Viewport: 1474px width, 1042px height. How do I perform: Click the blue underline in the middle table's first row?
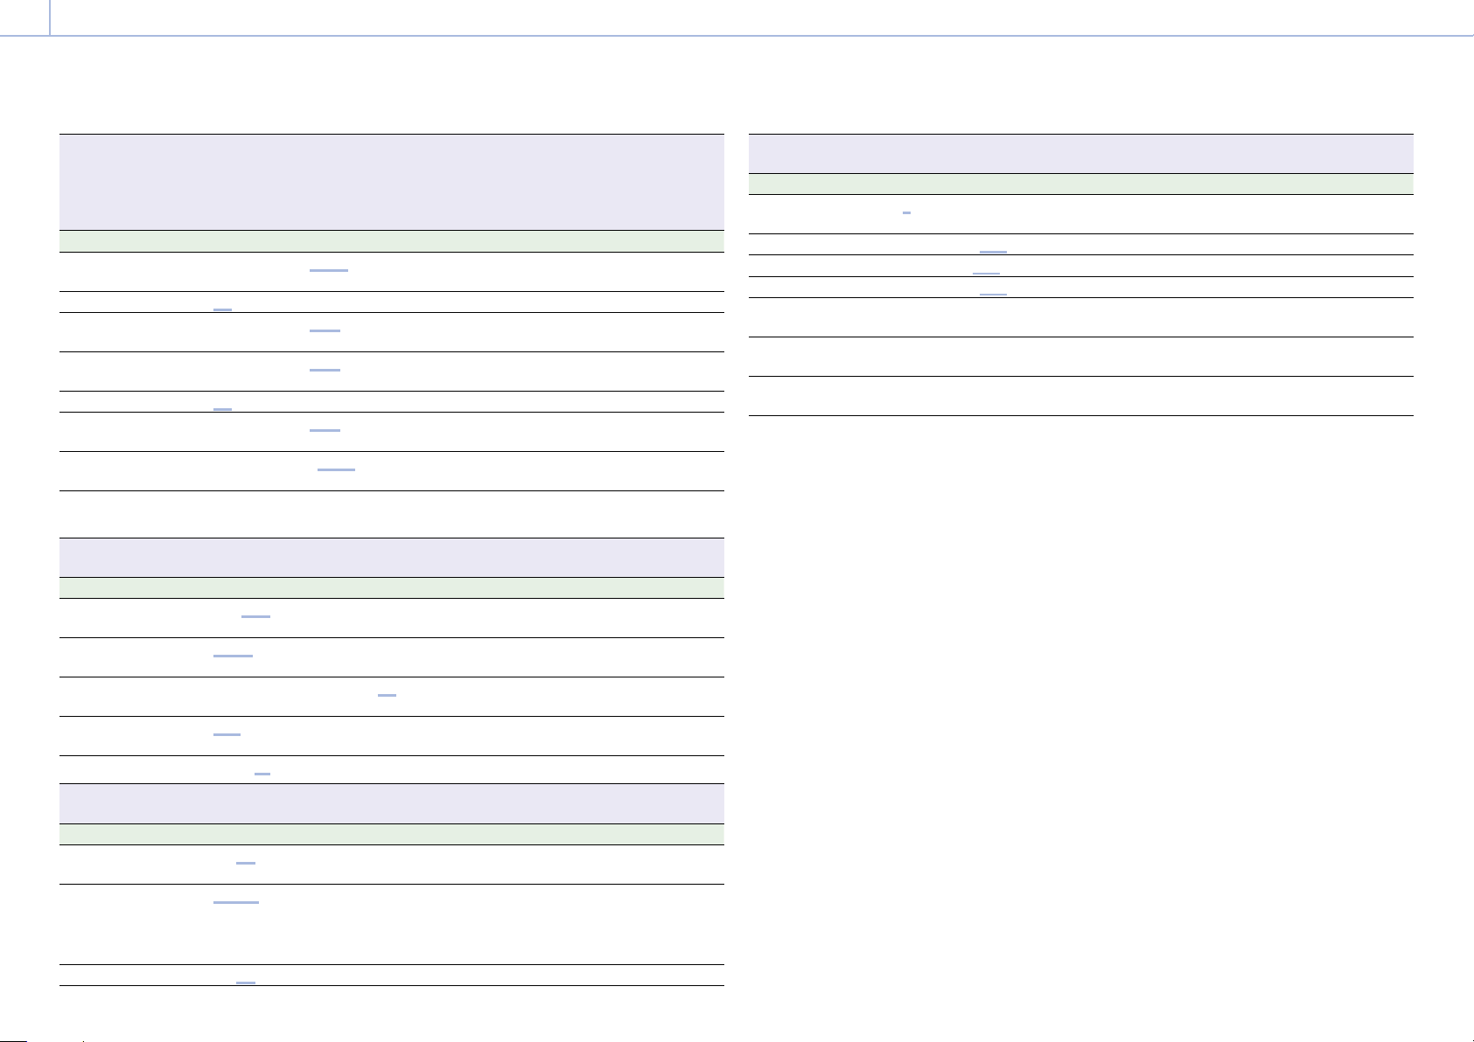tap(255, 617)
